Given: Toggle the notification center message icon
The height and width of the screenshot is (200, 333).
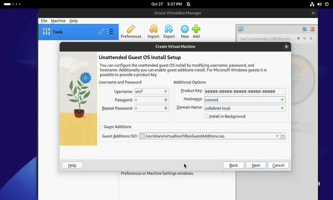Looking at the screenshot, I should [x=241, y=29].
